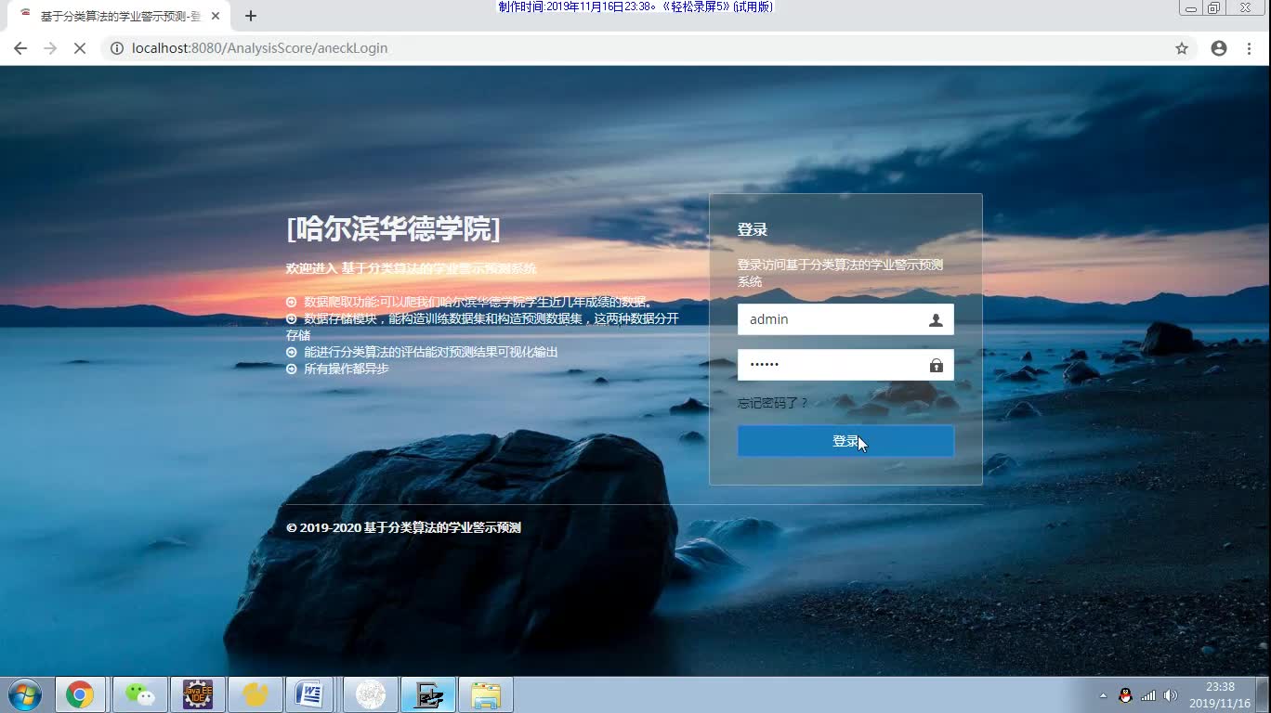Screen dimensions: 1271x713
Task: Open the volume control in system tray
Action: click(1169, 695)
